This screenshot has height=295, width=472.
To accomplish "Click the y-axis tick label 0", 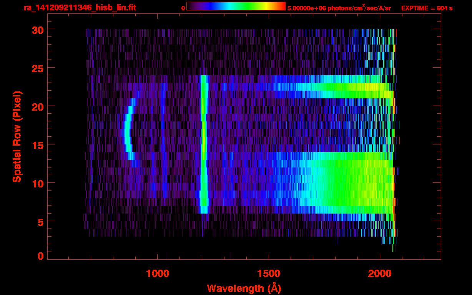I will (40, 256).
